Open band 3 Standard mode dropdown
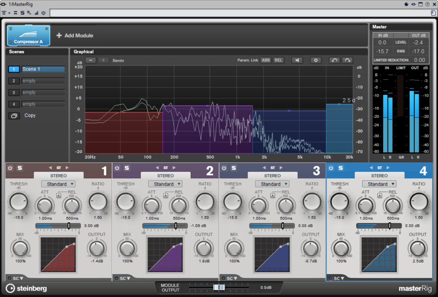This screenshot has width=438, height=297. (x=273, y=184)
